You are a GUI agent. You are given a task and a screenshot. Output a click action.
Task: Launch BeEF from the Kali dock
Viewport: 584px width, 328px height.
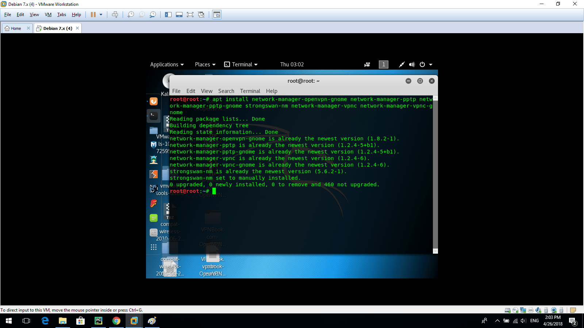154,189
